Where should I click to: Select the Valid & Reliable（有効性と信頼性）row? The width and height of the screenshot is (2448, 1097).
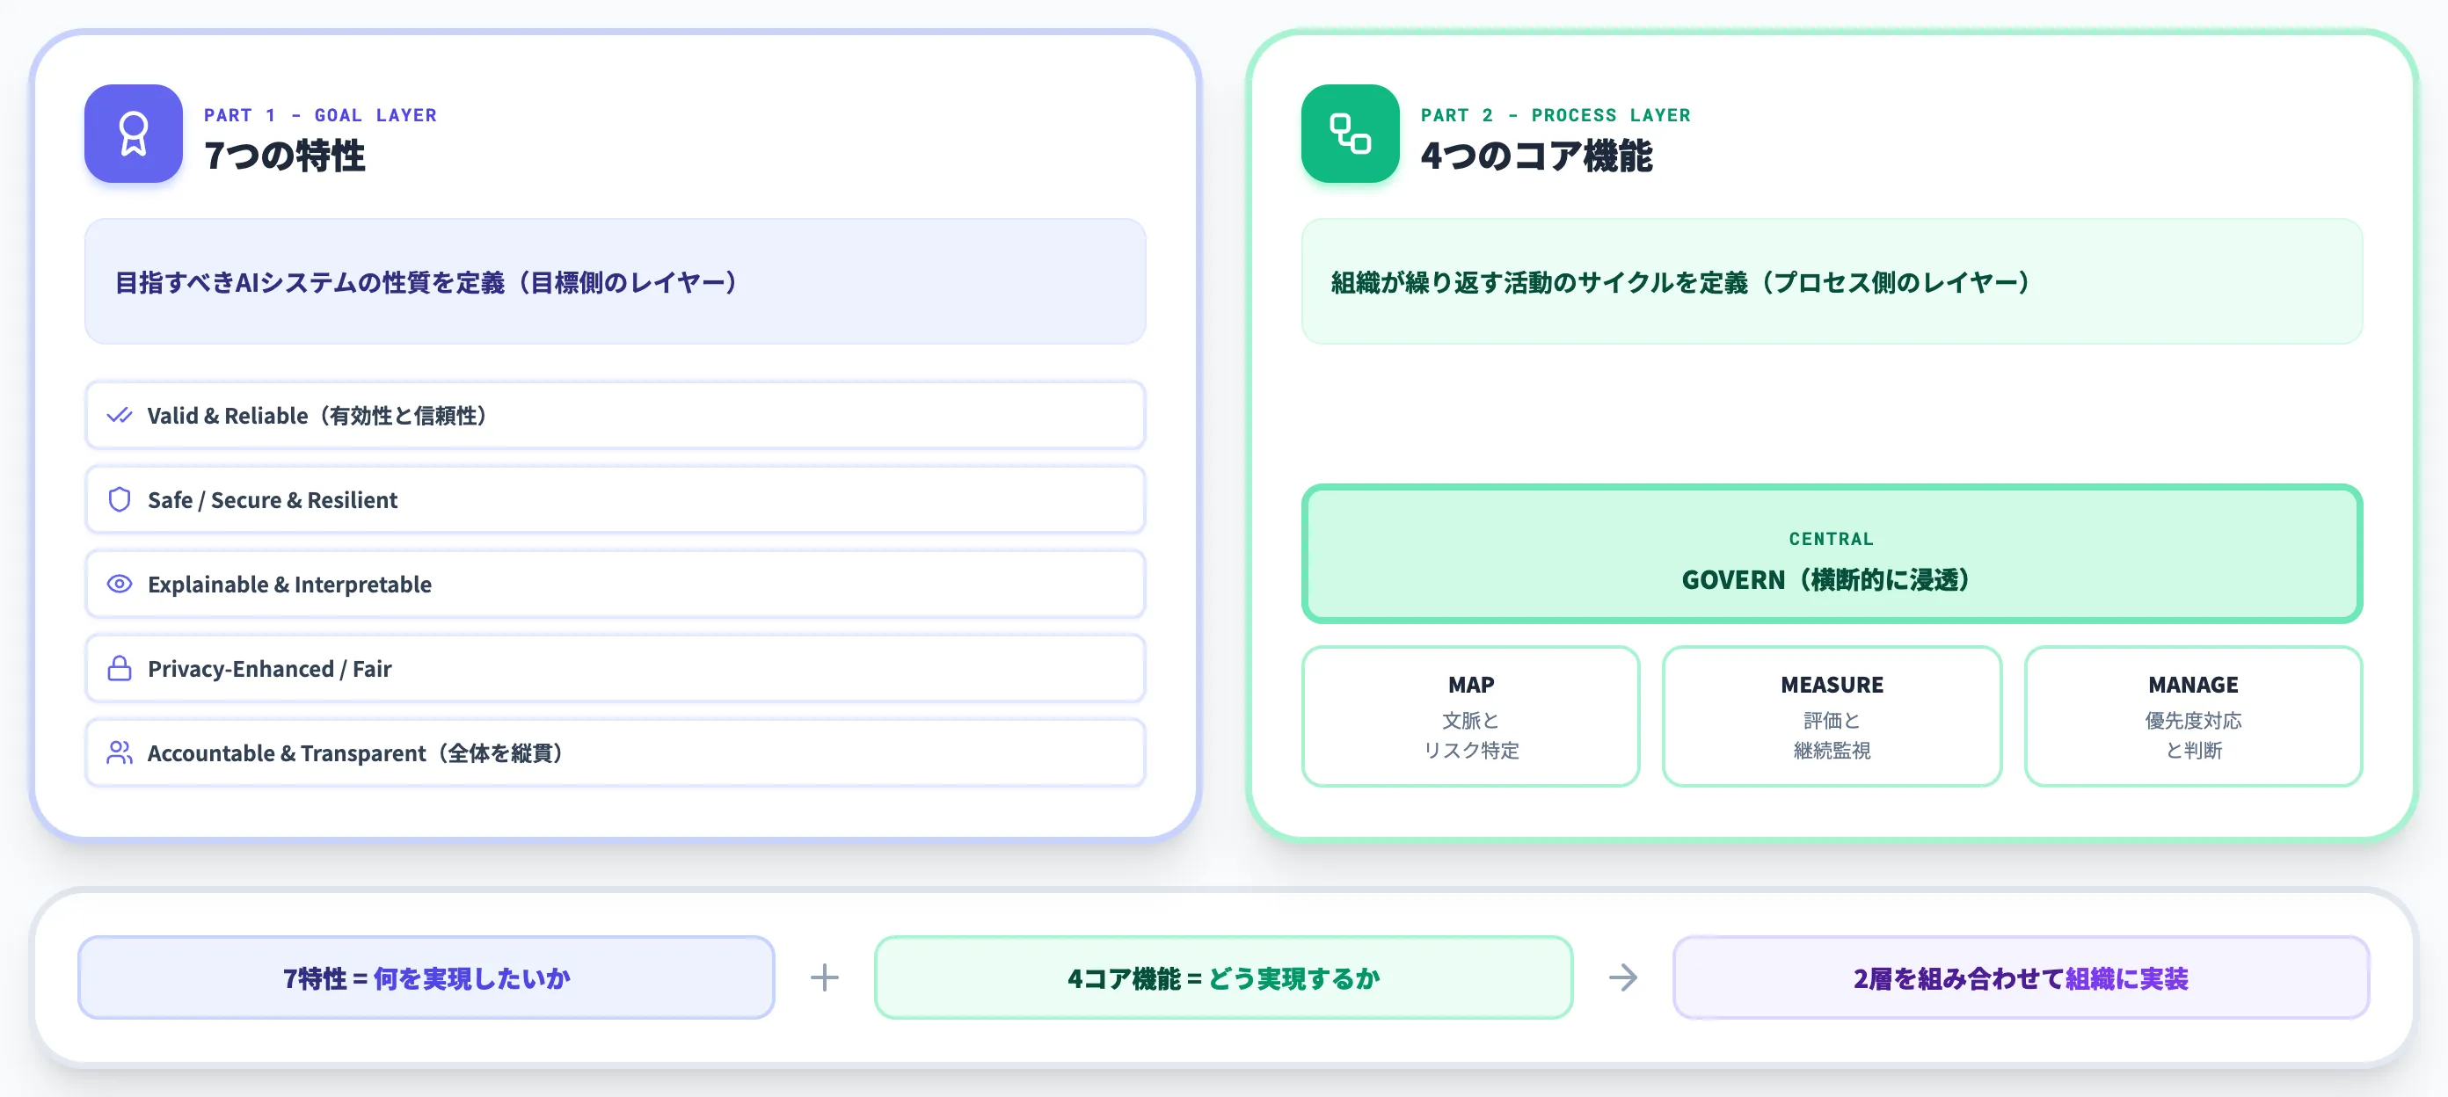(615, 415)
